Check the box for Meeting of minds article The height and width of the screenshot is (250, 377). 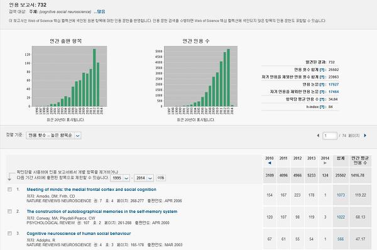pyautogui.click(x=9, y=190)
